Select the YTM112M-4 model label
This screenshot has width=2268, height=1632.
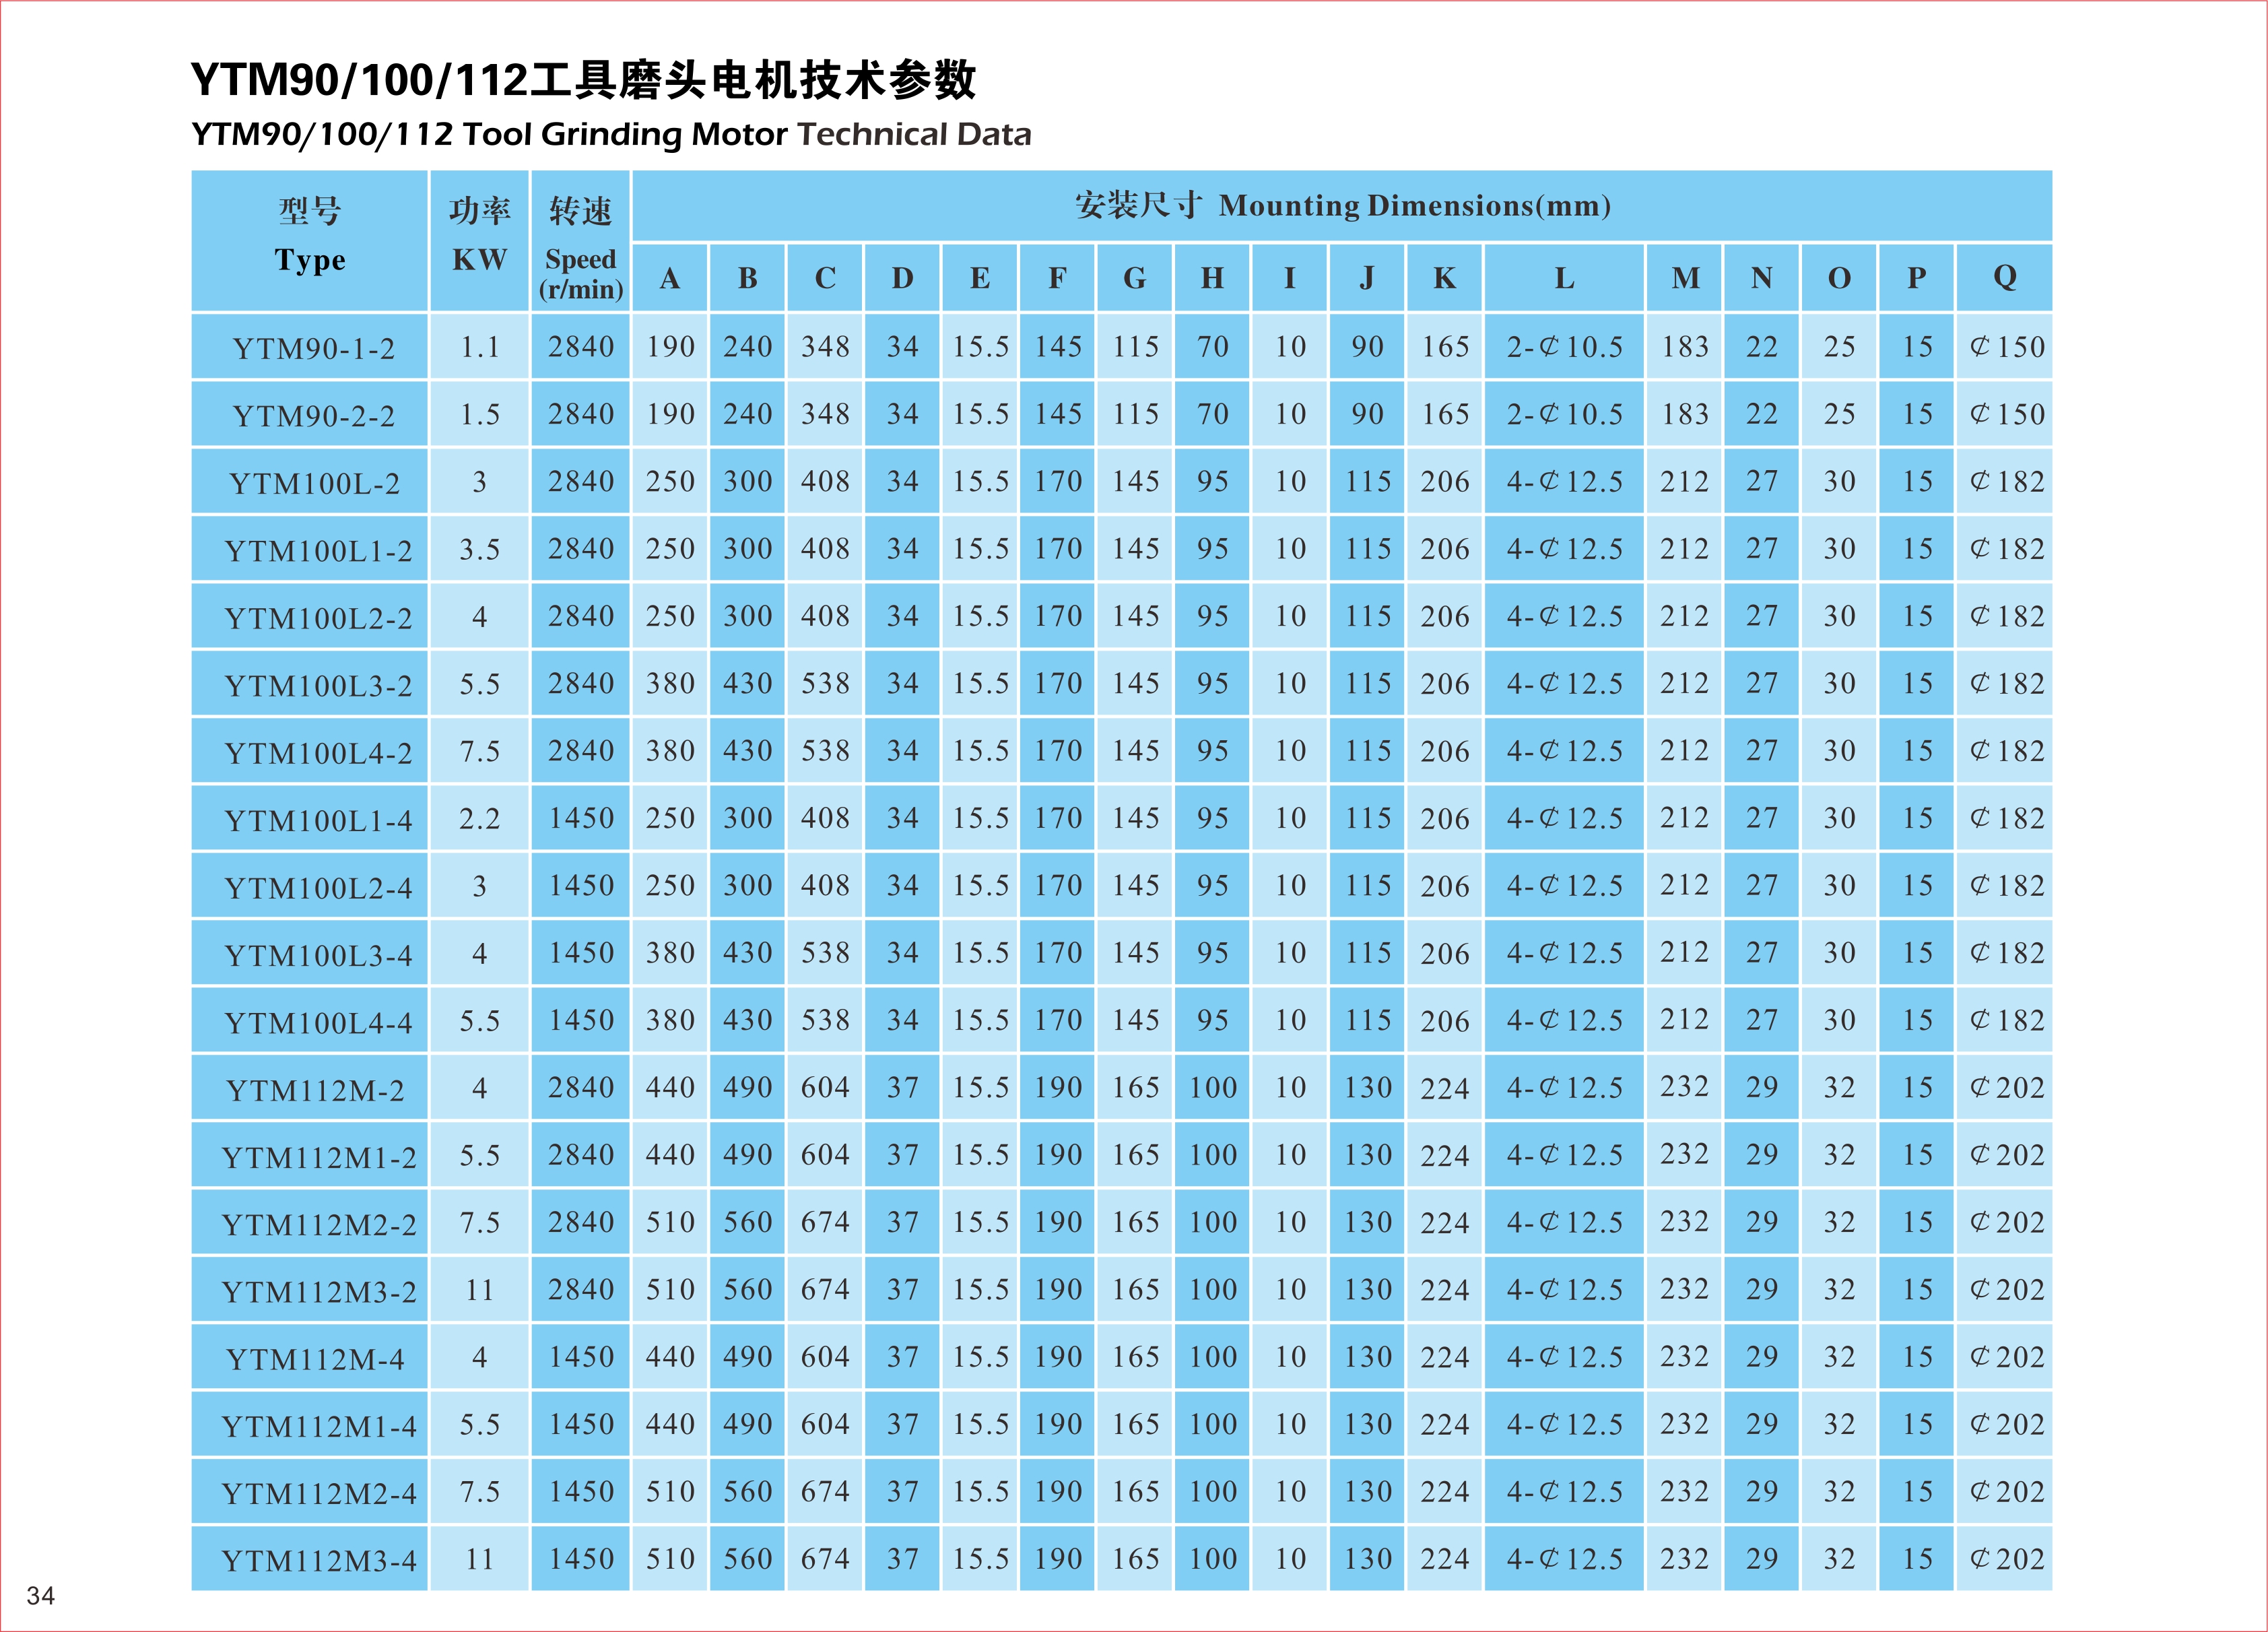310,1357
